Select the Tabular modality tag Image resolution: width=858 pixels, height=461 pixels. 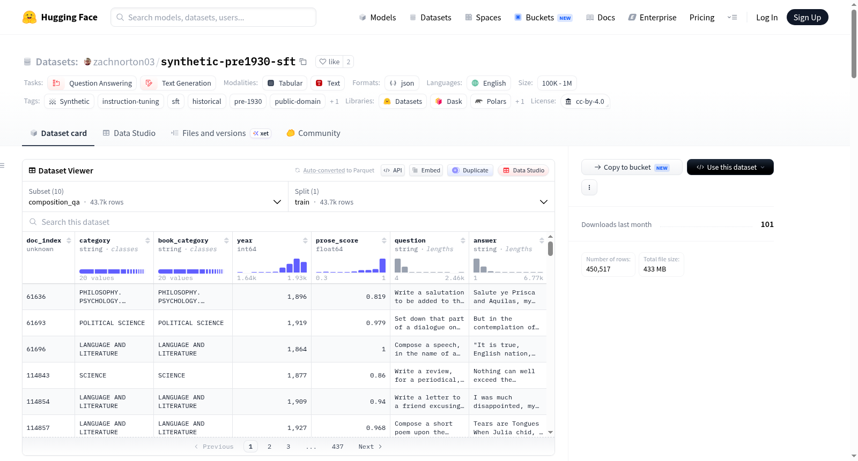click(285, 83)
